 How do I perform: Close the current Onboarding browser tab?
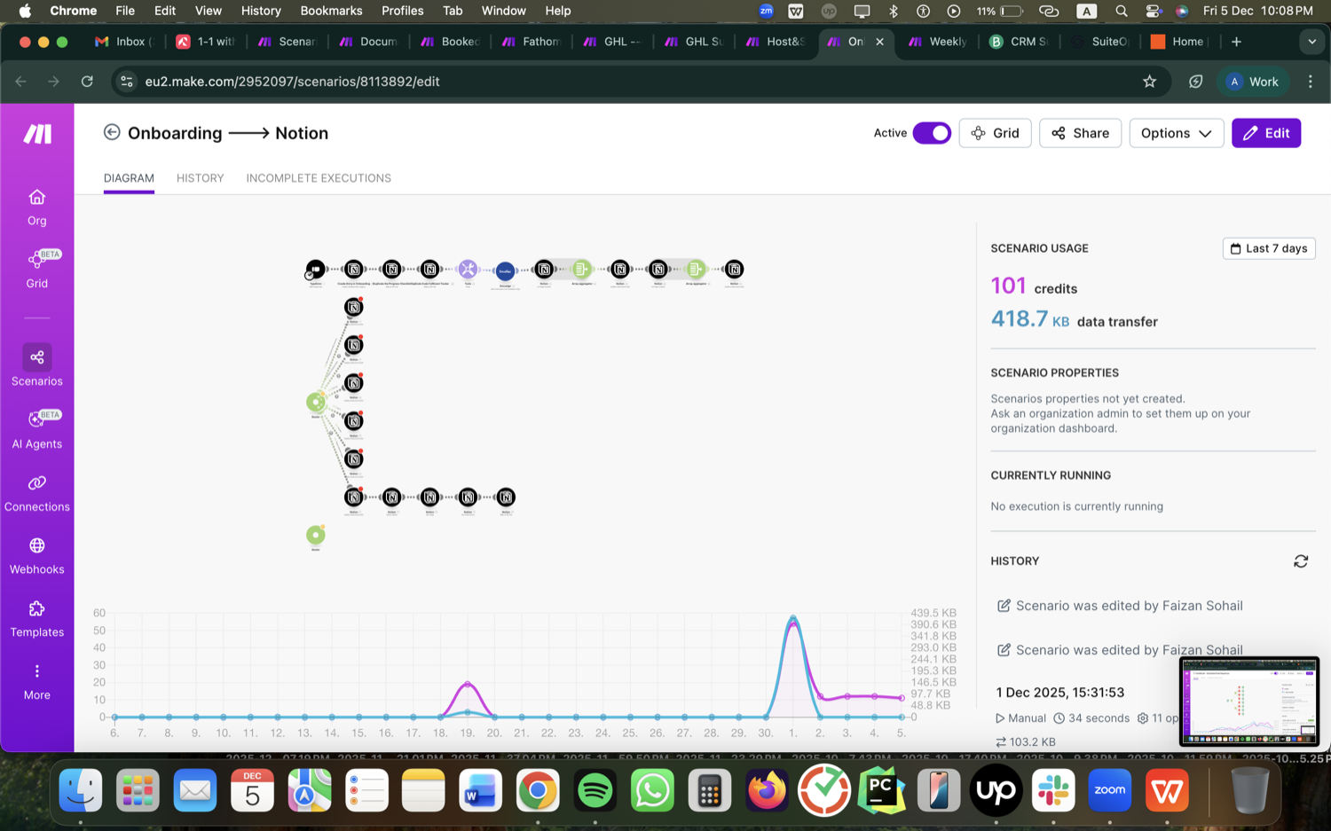click(x=879, y=42)
